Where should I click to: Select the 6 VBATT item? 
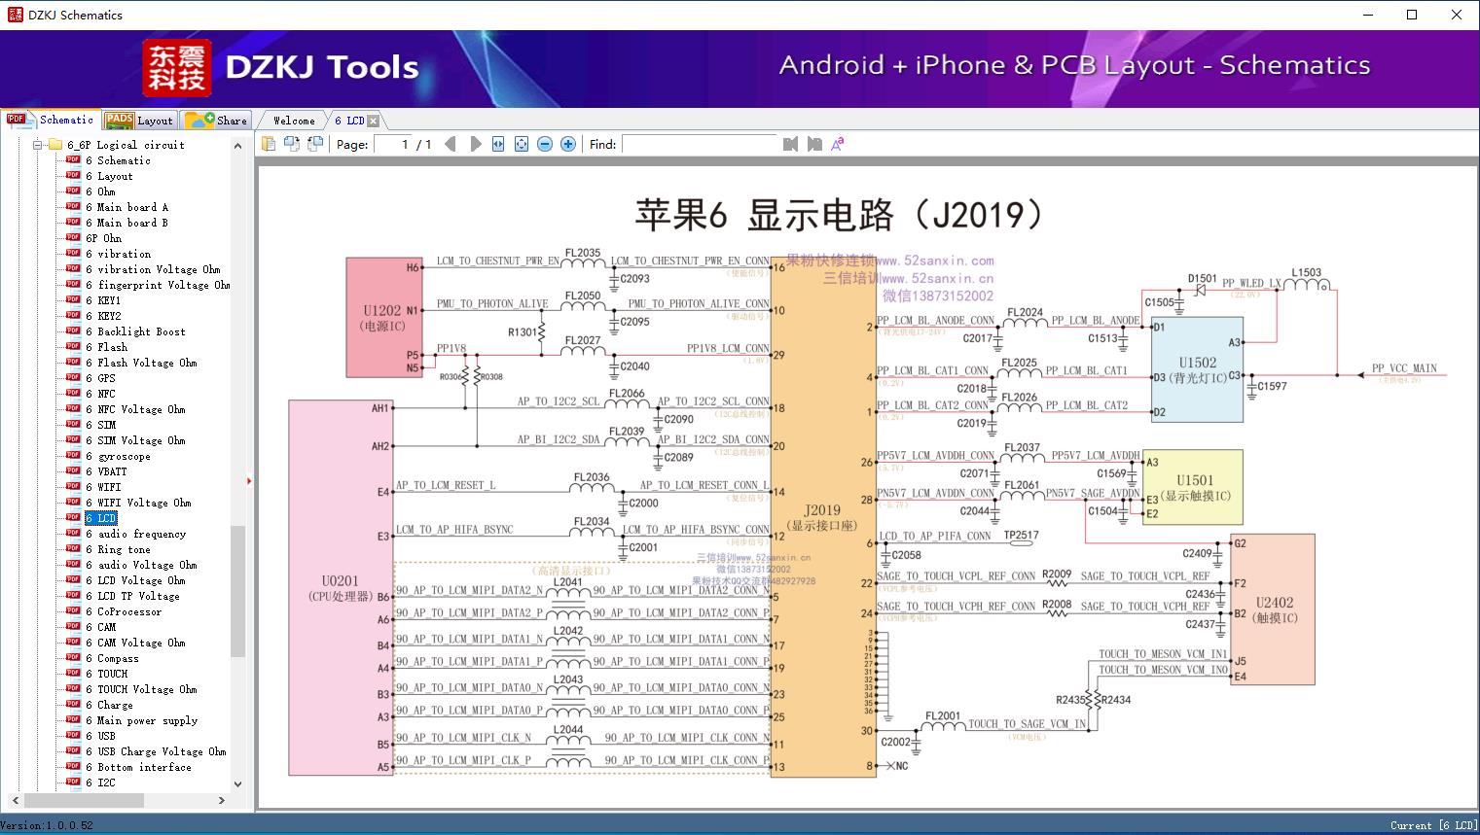[106, 471]
